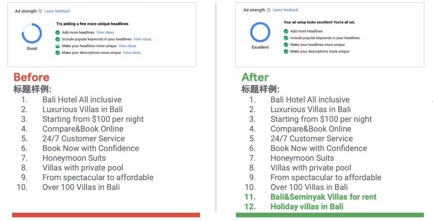
Task: Select the green headline 'Bali&Seminyak Villas for rent'
Action: [323, 197]
